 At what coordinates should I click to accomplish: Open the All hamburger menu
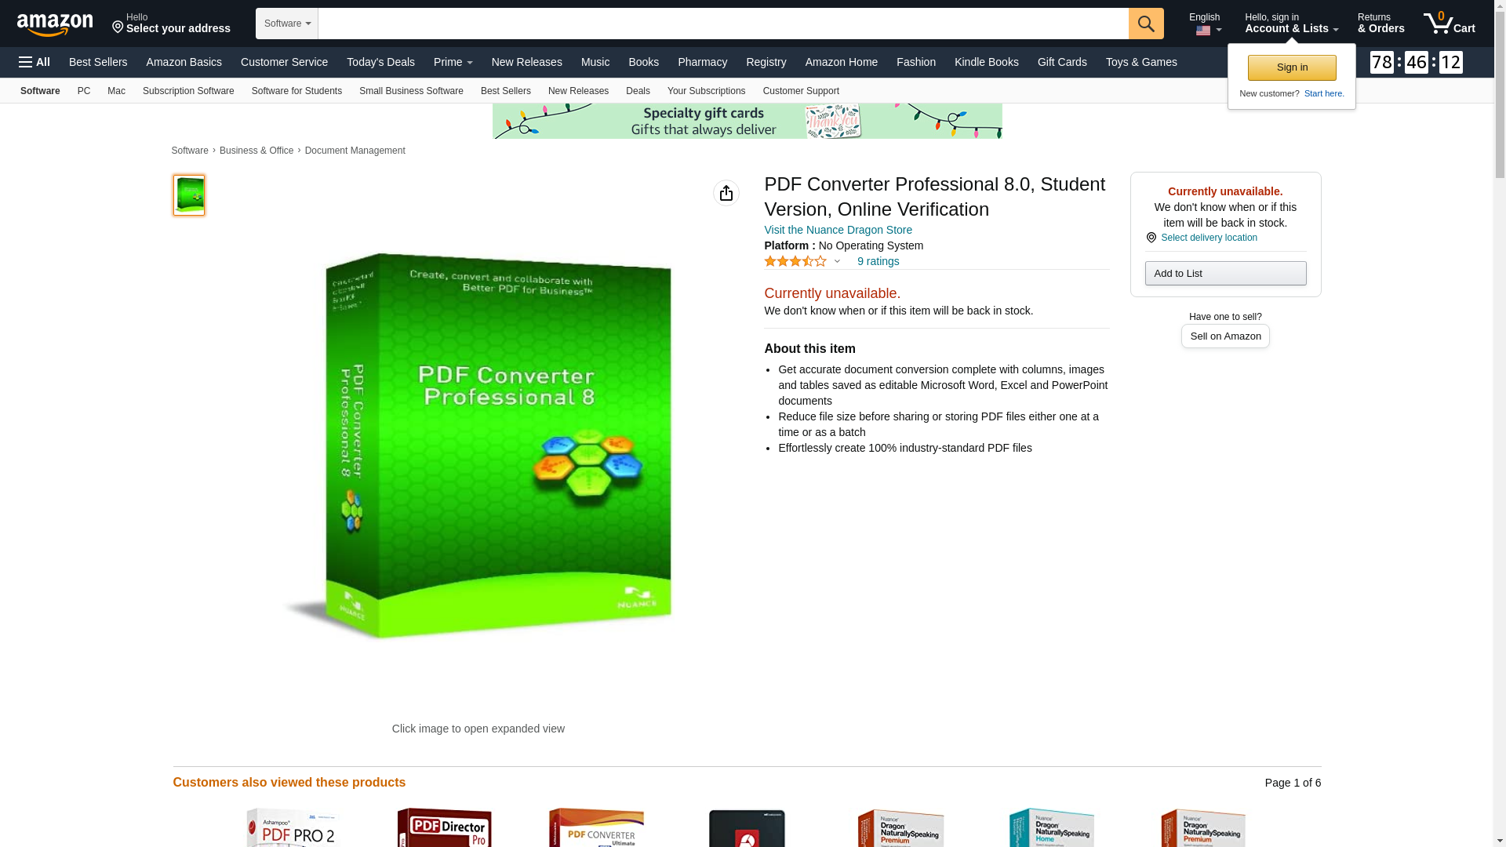click(x=35, y=62)
